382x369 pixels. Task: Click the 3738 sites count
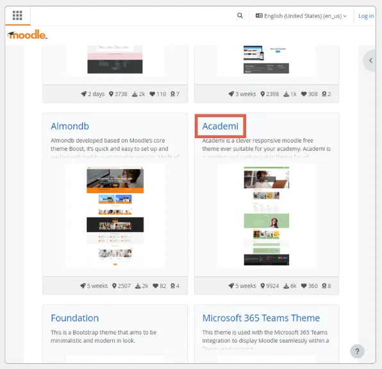pyautogui.click(x=121, y=94)
